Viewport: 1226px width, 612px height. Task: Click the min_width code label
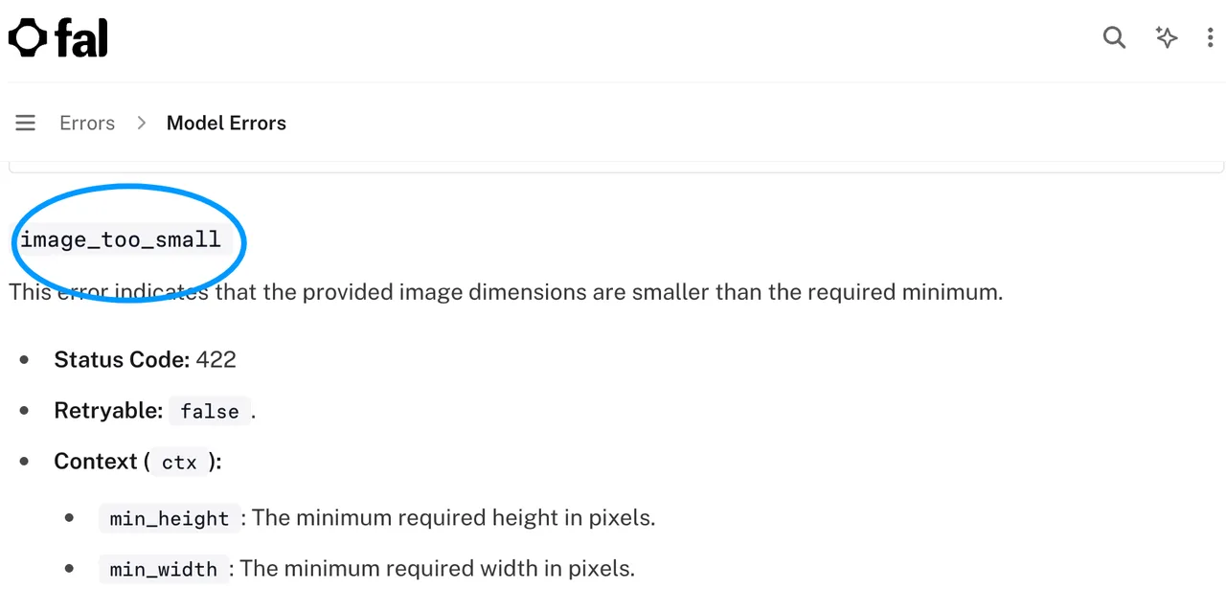164,570
